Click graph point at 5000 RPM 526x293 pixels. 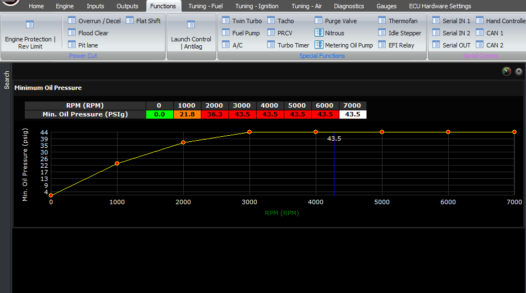pyautogui.click(x=382, y=132)
